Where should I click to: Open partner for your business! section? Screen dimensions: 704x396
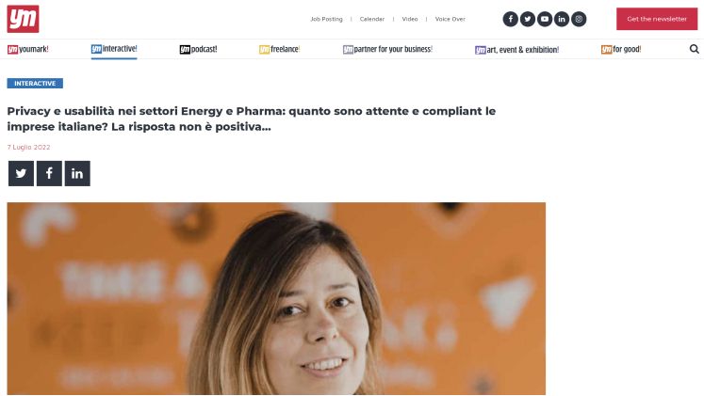point(387,49)
